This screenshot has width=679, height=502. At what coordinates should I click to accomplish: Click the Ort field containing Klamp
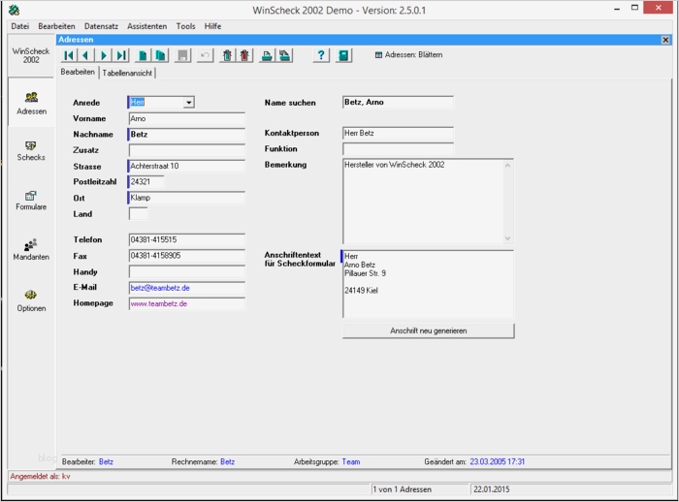pos(186,198)
